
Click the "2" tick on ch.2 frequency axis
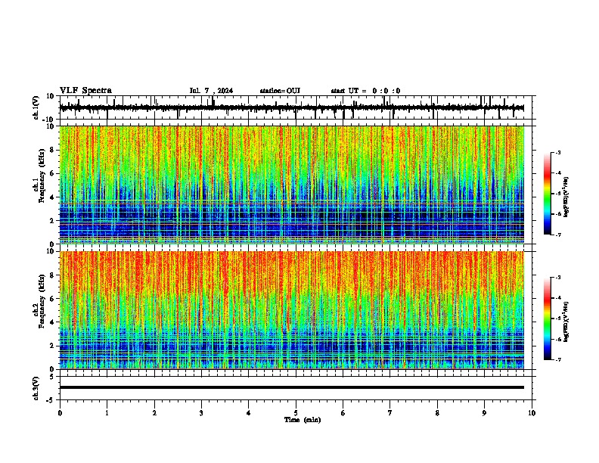pos(52,346)
